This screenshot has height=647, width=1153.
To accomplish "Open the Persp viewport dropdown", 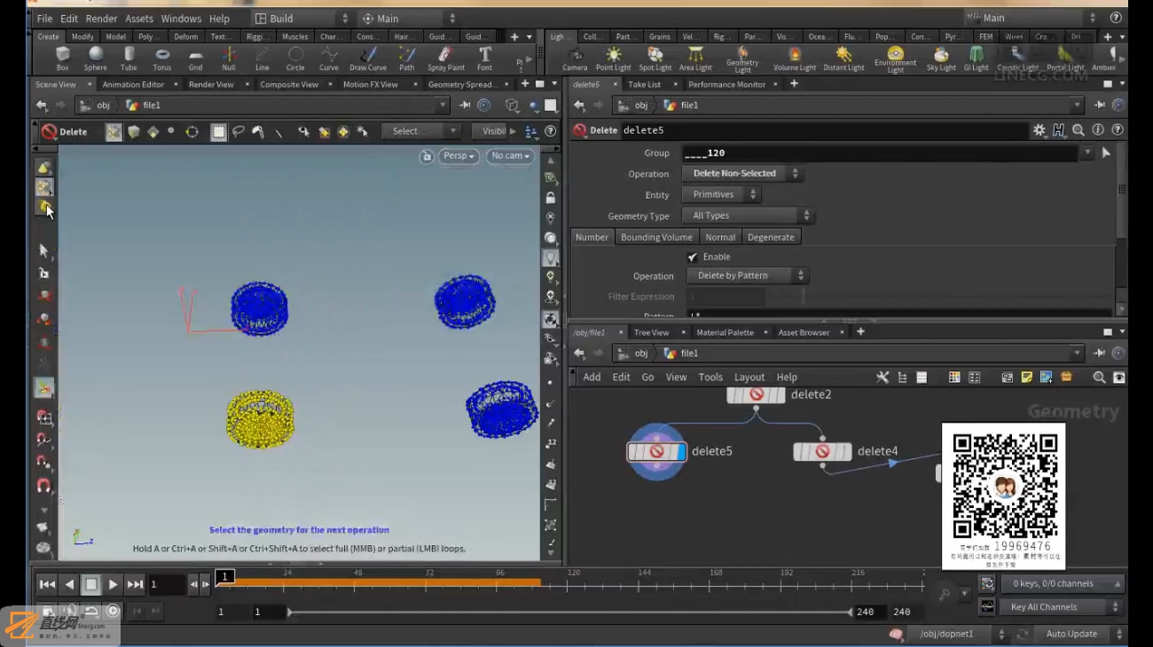I will tap(459, 156).
